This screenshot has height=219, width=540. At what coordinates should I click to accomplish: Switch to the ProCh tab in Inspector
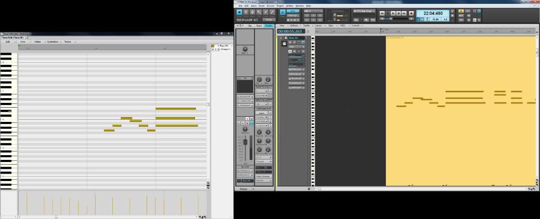click(268, 25)
